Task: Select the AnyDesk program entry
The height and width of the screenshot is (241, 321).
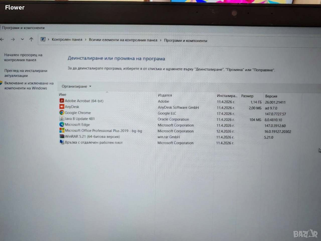Action: click(72, 107)
